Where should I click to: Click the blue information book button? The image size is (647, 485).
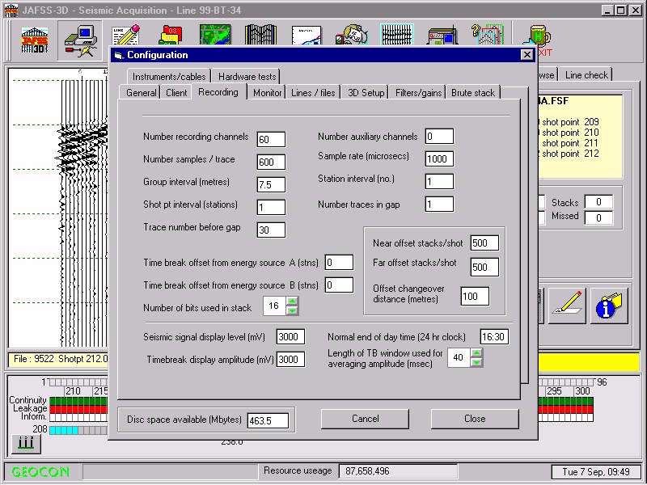click(609, 306)
